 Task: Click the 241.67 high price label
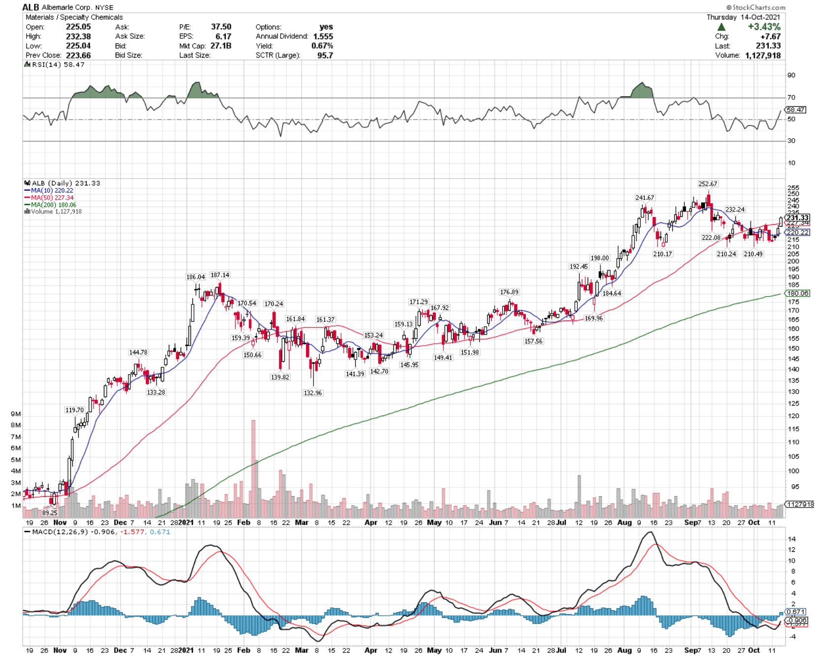click(x=645, y=198)
